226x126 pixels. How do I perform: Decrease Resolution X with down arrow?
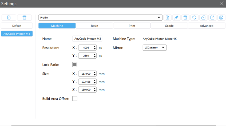coord(94,49)
